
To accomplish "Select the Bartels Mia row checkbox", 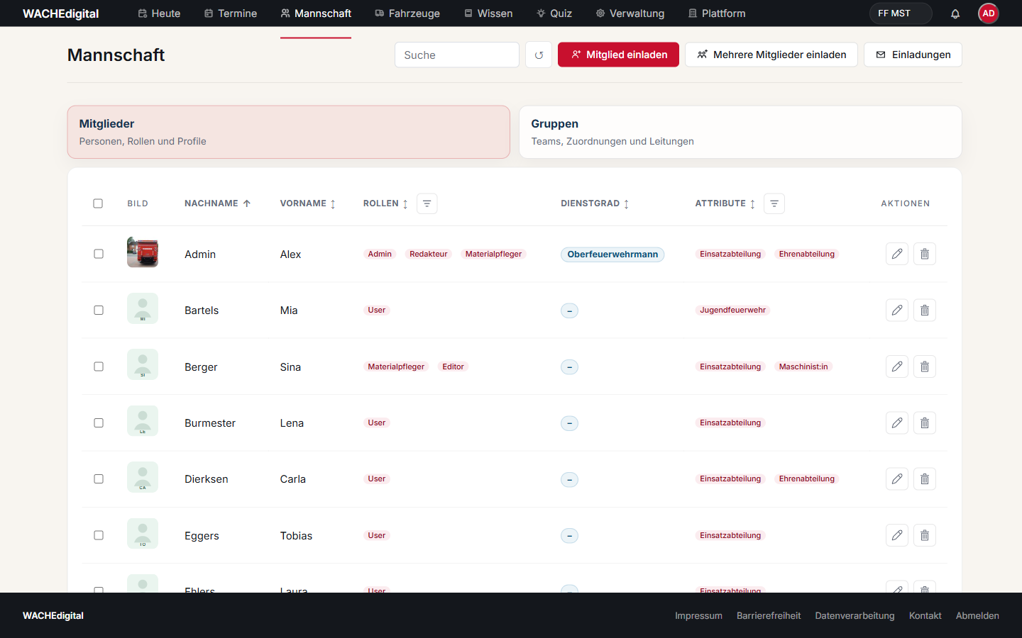I will pyautogui.click(x=99, y=310).
